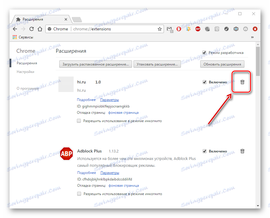This screenshot has height=218, width=270.
Task: Open Подробнее link for hi.ru
Action: pos(86,100)
